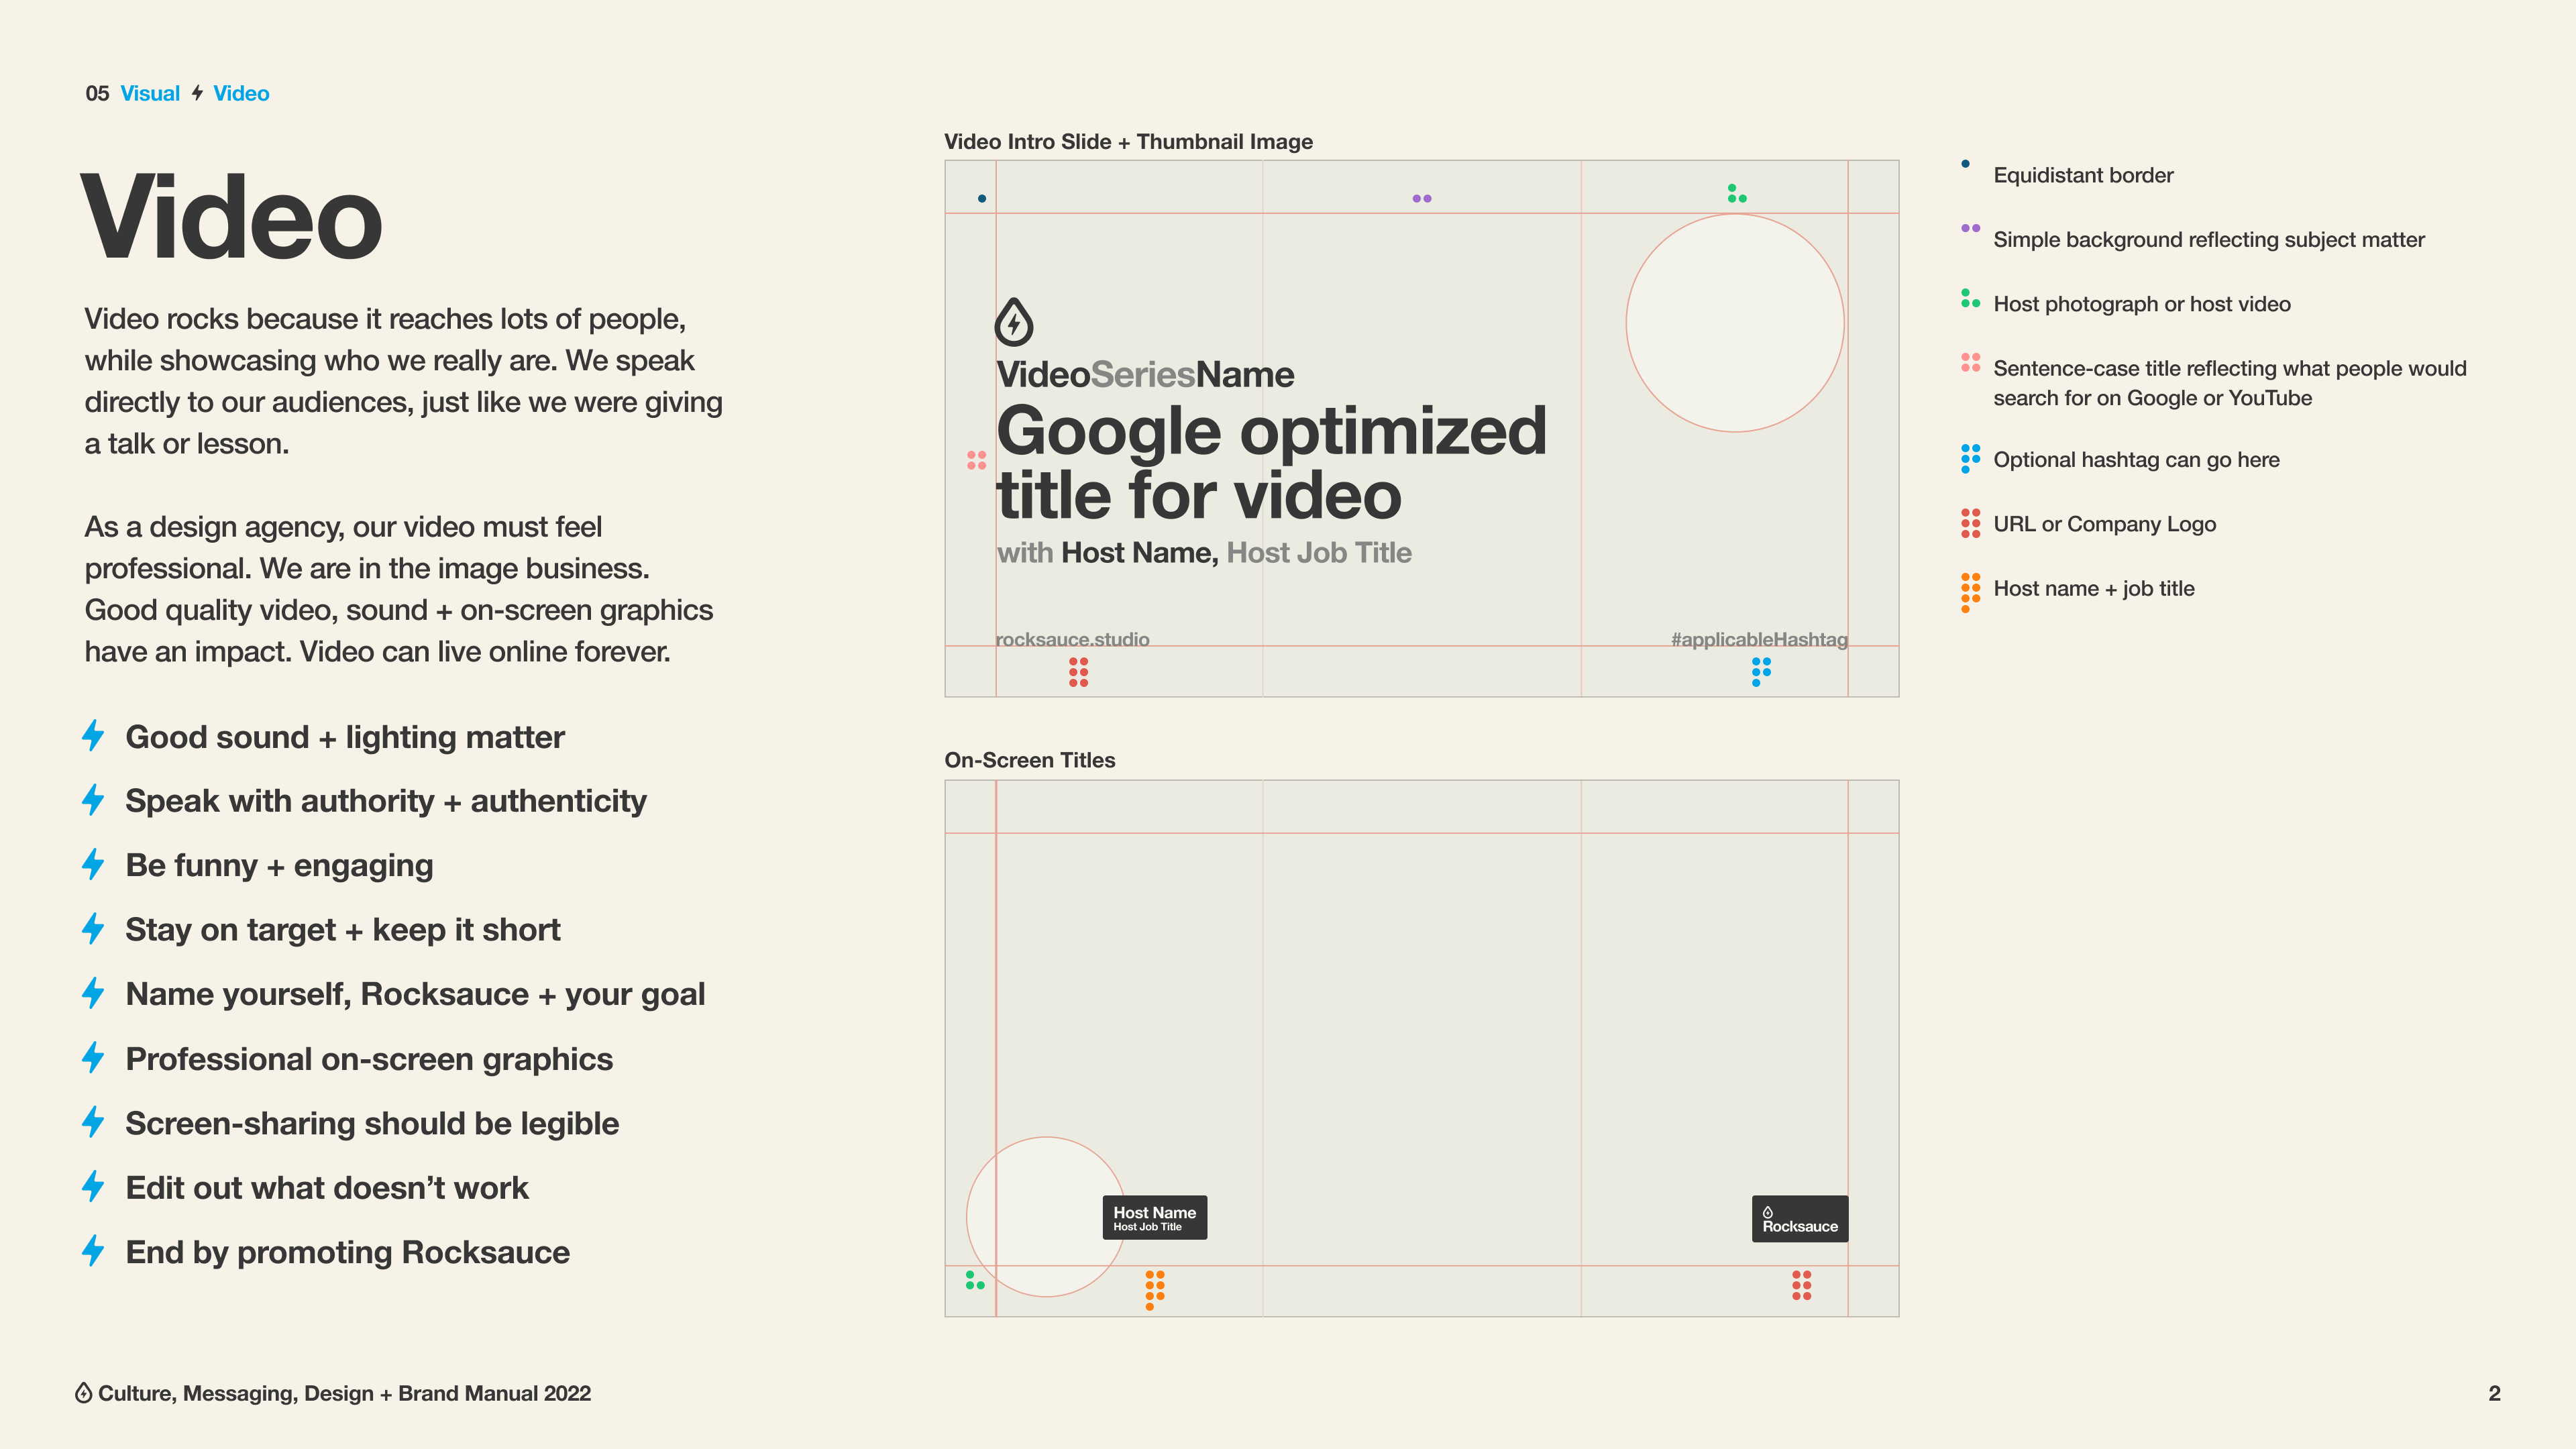Click Simple background reflecting subject matter text
This screenshot has height=1449, width=2576.
[2209, 240]
